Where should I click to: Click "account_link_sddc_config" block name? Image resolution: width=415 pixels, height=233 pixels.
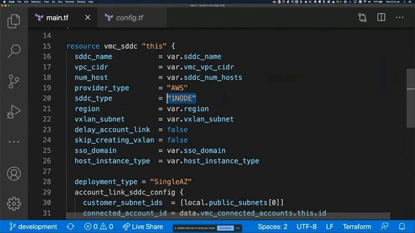click(x=124, y=192)
